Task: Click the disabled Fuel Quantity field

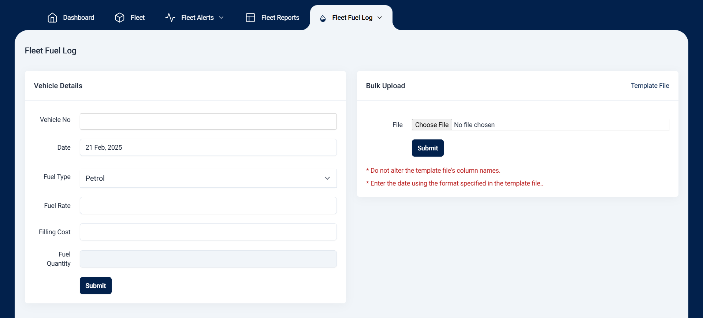Action: [x=208, y=259]
